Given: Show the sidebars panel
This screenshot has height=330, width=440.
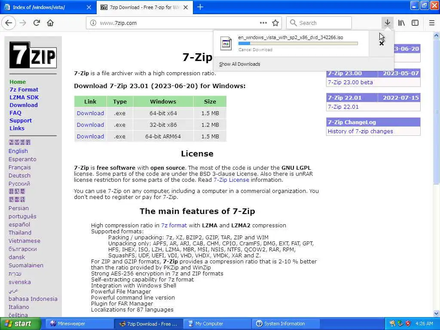Looking at the screenshot, I should (x=415, y=23).
